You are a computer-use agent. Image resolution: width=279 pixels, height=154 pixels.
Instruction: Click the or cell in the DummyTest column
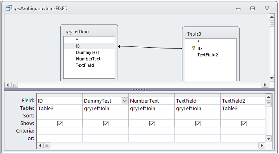coord(106,139)
